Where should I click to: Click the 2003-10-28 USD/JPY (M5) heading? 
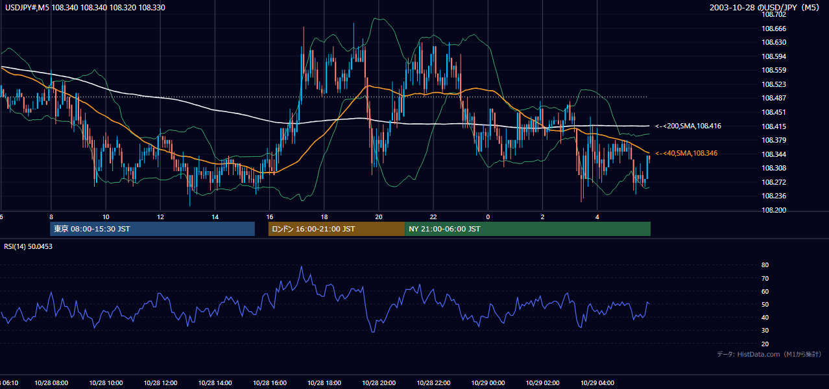(765, 8)
